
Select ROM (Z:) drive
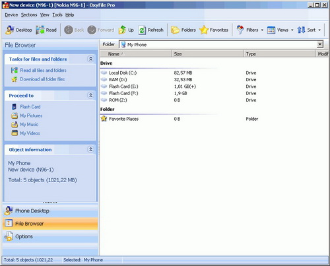click(118, 100)
